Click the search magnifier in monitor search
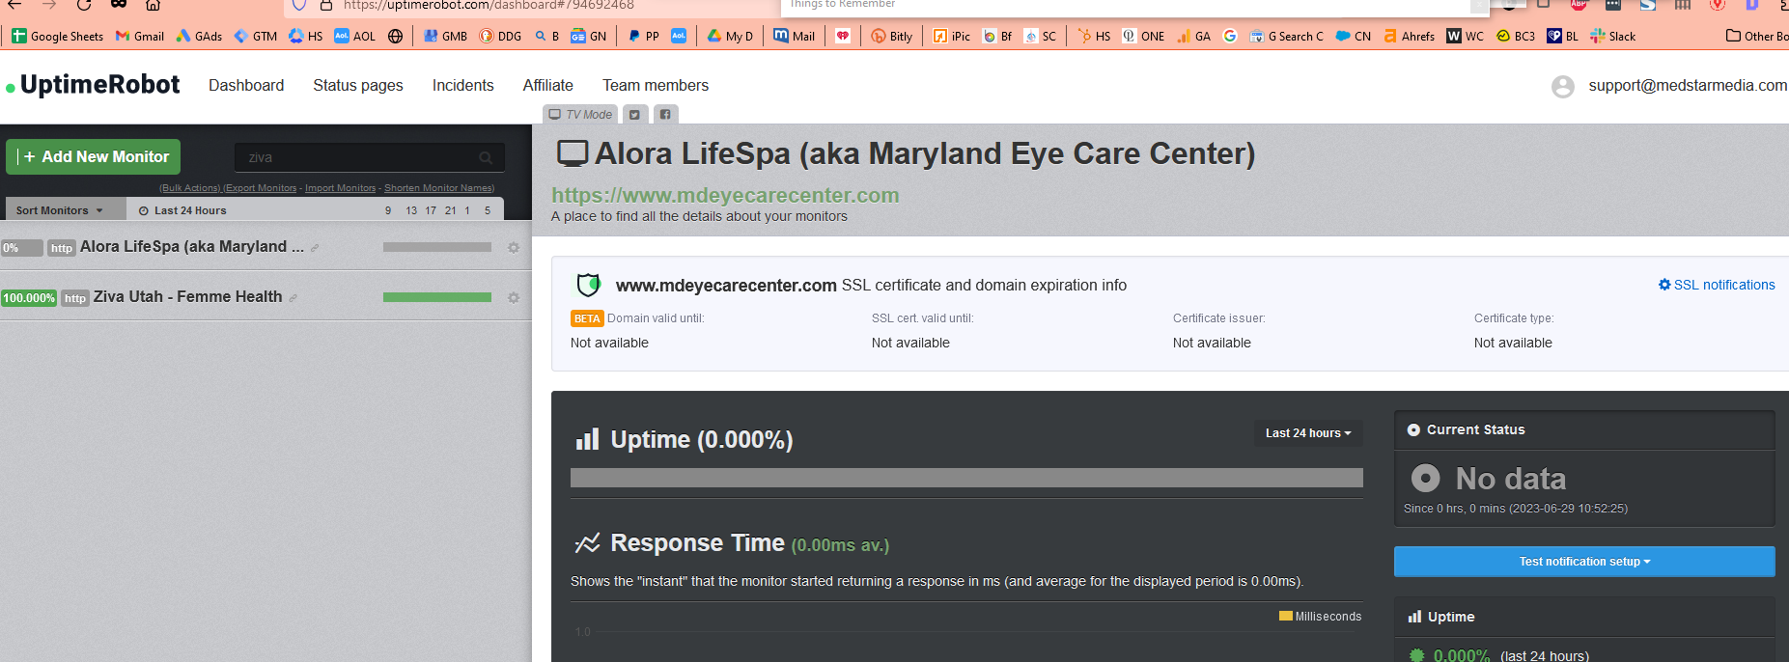This screenshot has width=1789, height=662. 486,157
